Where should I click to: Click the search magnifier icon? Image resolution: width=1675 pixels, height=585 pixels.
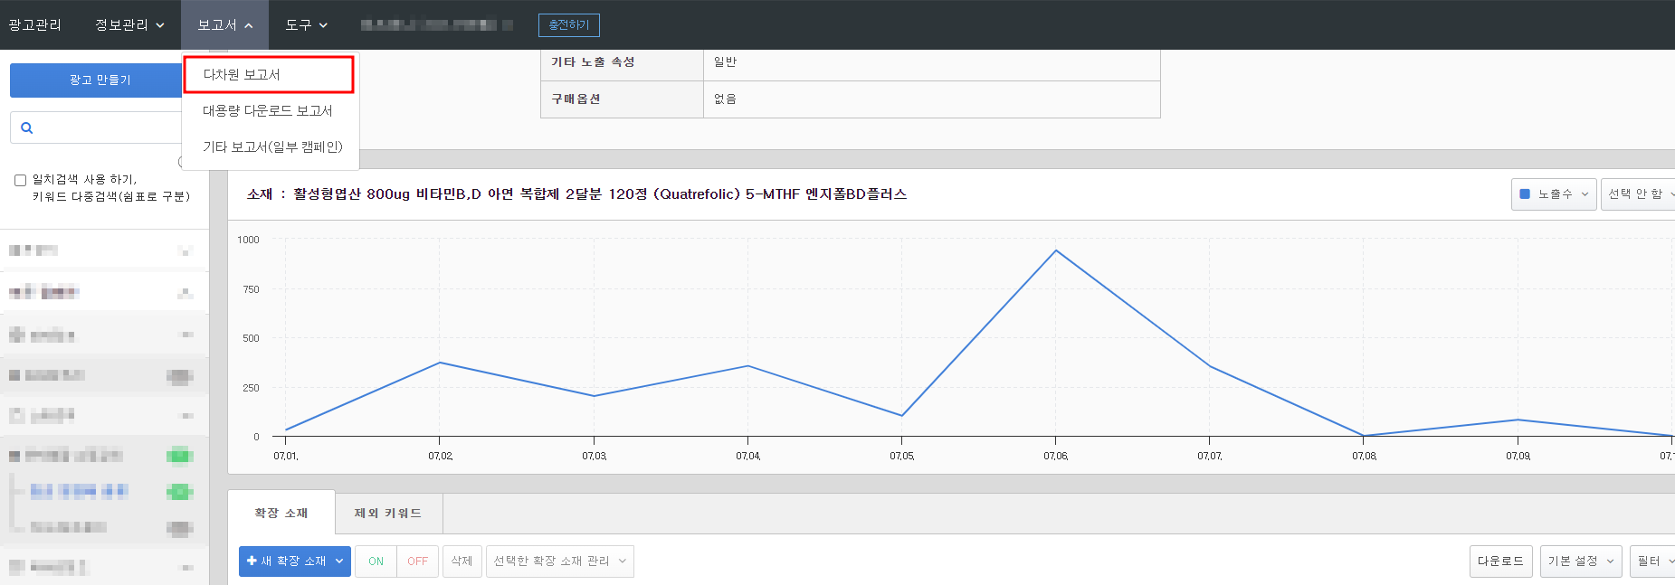point(27,127)
